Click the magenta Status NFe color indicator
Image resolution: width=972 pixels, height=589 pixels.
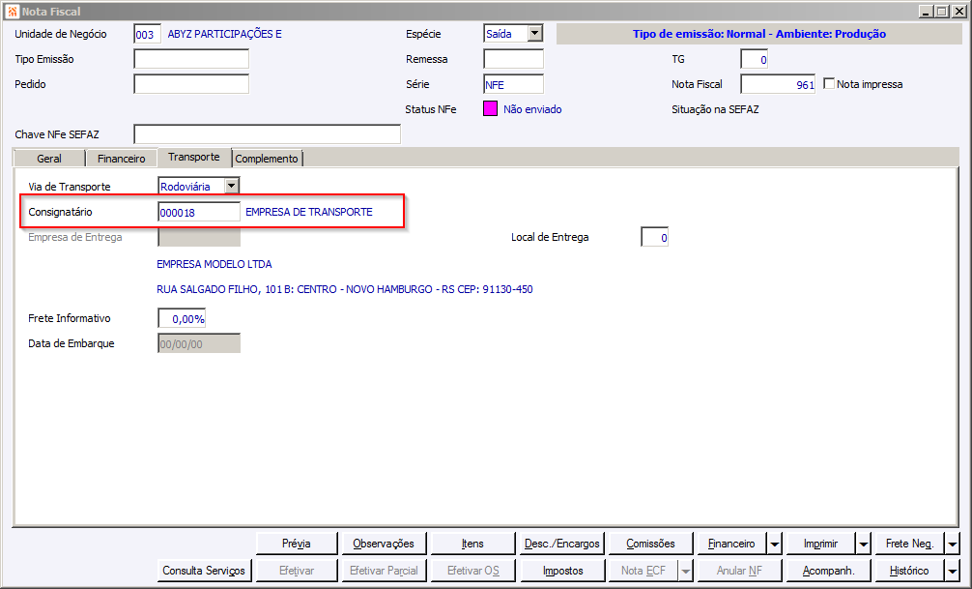[490, 108]
